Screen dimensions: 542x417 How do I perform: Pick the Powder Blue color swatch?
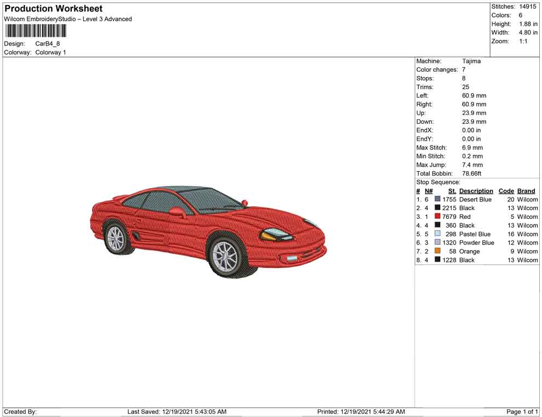(437, 242)
